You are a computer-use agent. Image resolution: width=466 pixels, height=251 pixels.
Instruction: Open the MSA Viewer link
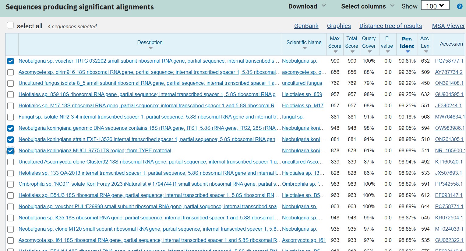click(x=448, y=26)
